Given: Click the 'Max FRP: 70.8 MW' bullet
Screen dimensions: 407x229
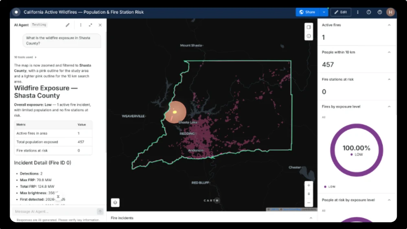Looking at the screenshot, I should pyautogui.click(x=35, y=180).
